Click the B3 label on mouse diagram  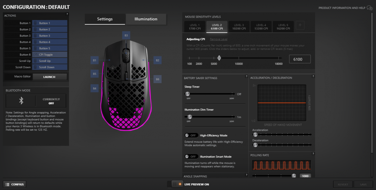[126, 36]
